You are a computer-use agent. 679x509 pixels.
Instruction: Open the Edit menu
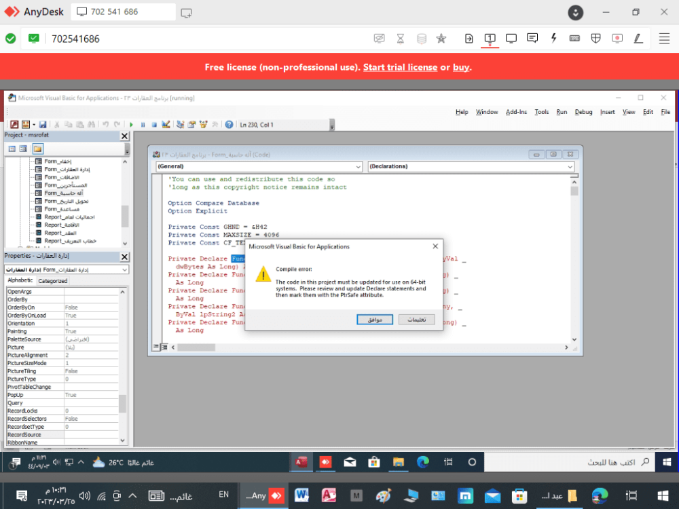(x=648, y=112)
